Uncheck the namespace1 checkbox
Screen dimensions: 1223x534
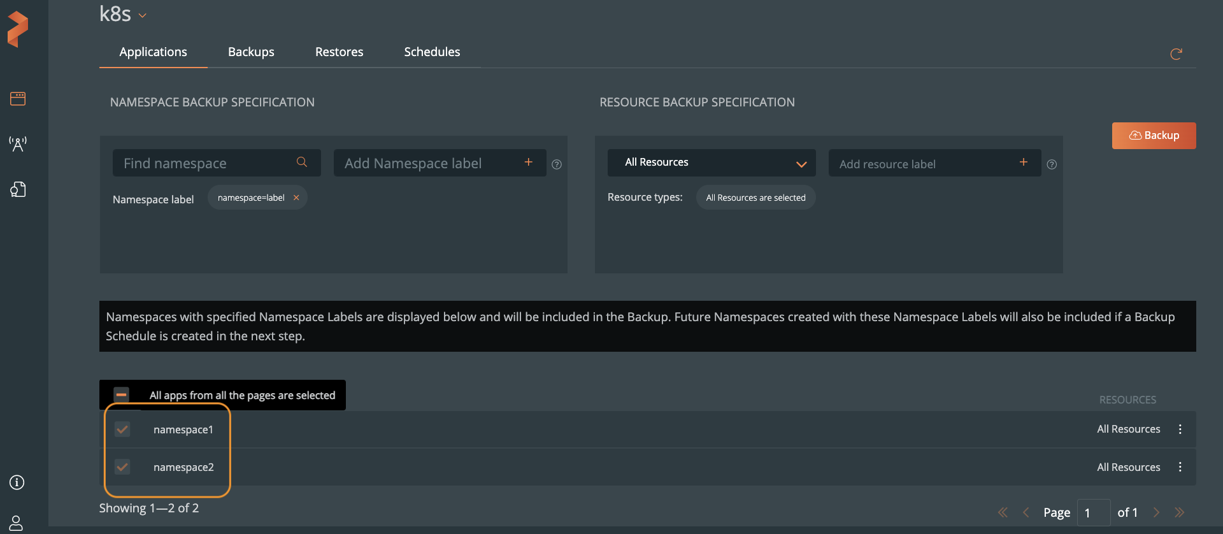point(122,429)
